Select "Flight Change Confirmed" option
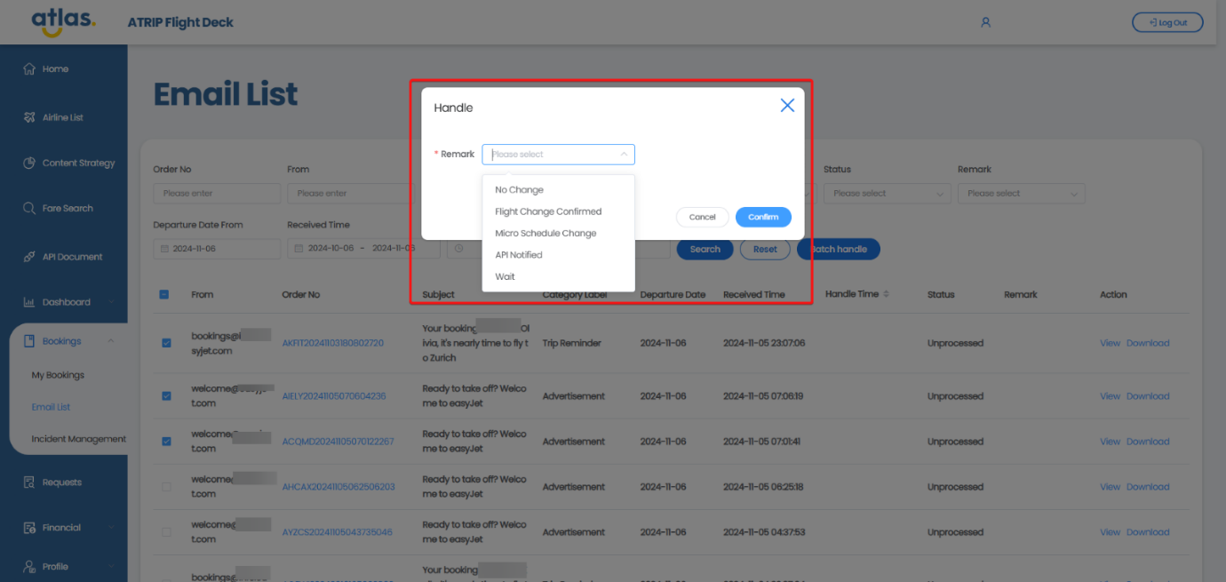The height and width of the screenshot is (582, 1226). 548,212
